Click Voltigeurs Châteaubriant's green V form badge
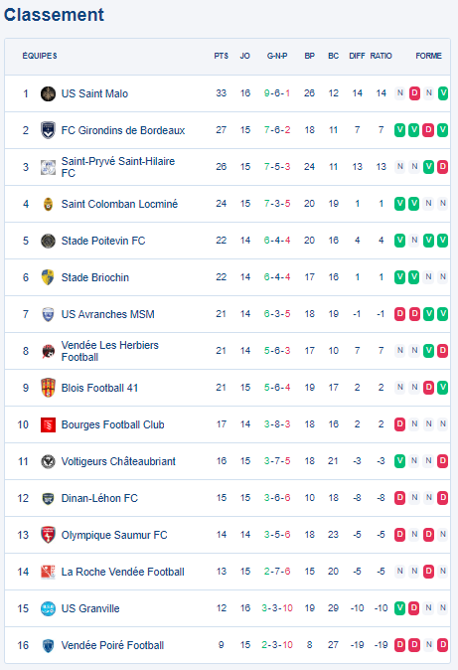 pyautogui.click(x=399, y=461)
